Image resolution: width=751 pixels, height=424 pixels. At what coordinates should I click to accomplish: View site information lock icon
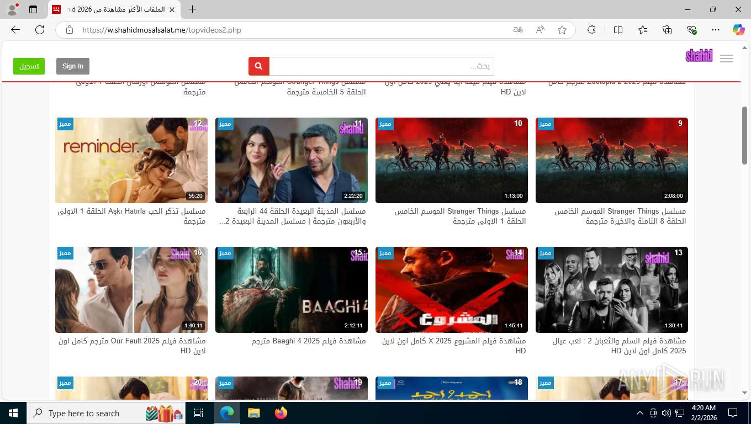tap(69, 30)
